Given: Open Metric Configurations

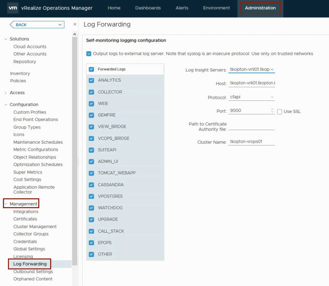Looking at the screenshot, I should (x=36, y=150).
